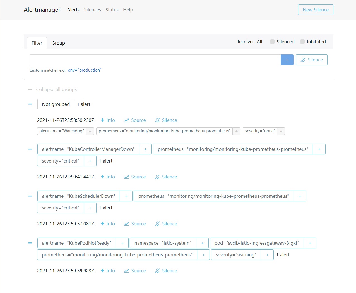
Task: Open the Help nav item
Action: 128,10
